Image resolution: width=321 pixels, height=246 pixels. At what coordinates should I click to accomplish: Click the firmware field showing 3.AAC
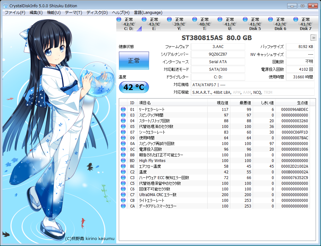(x=218, y=47)
